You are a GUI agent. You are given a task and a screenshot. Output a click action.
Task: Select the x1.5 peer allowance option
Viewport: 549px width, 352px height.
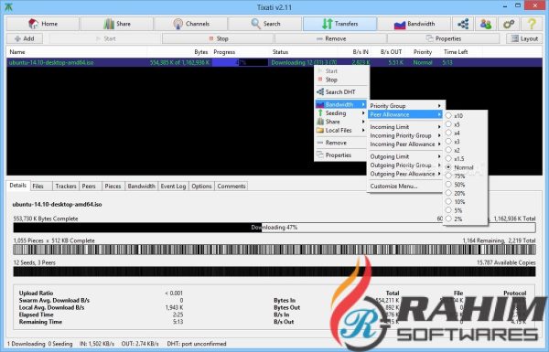click(465, 158)
